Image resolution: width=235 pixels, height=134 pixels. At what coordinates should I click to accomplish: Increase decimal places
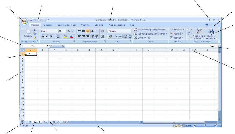tap(125, 36)
